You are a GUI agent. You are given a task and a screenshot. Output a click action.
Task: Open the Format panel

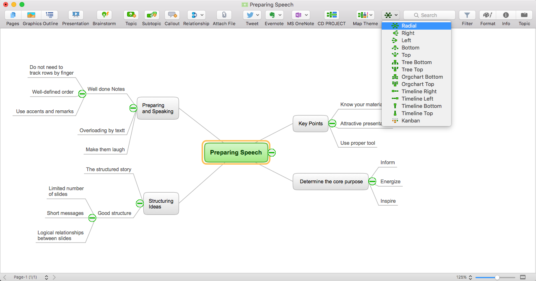pos(488,15)
